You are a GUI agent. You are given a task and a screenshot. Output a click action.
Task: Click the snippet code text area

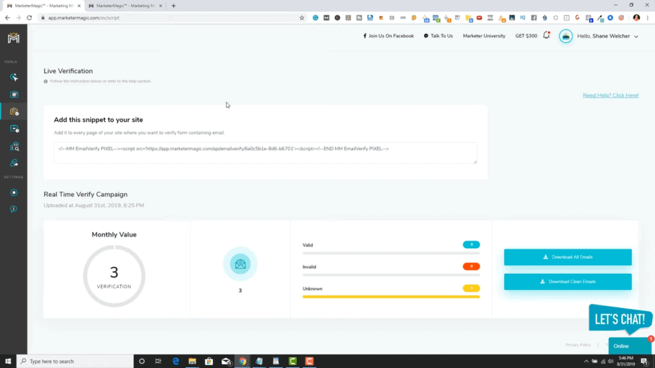click(x=265, y=153)
